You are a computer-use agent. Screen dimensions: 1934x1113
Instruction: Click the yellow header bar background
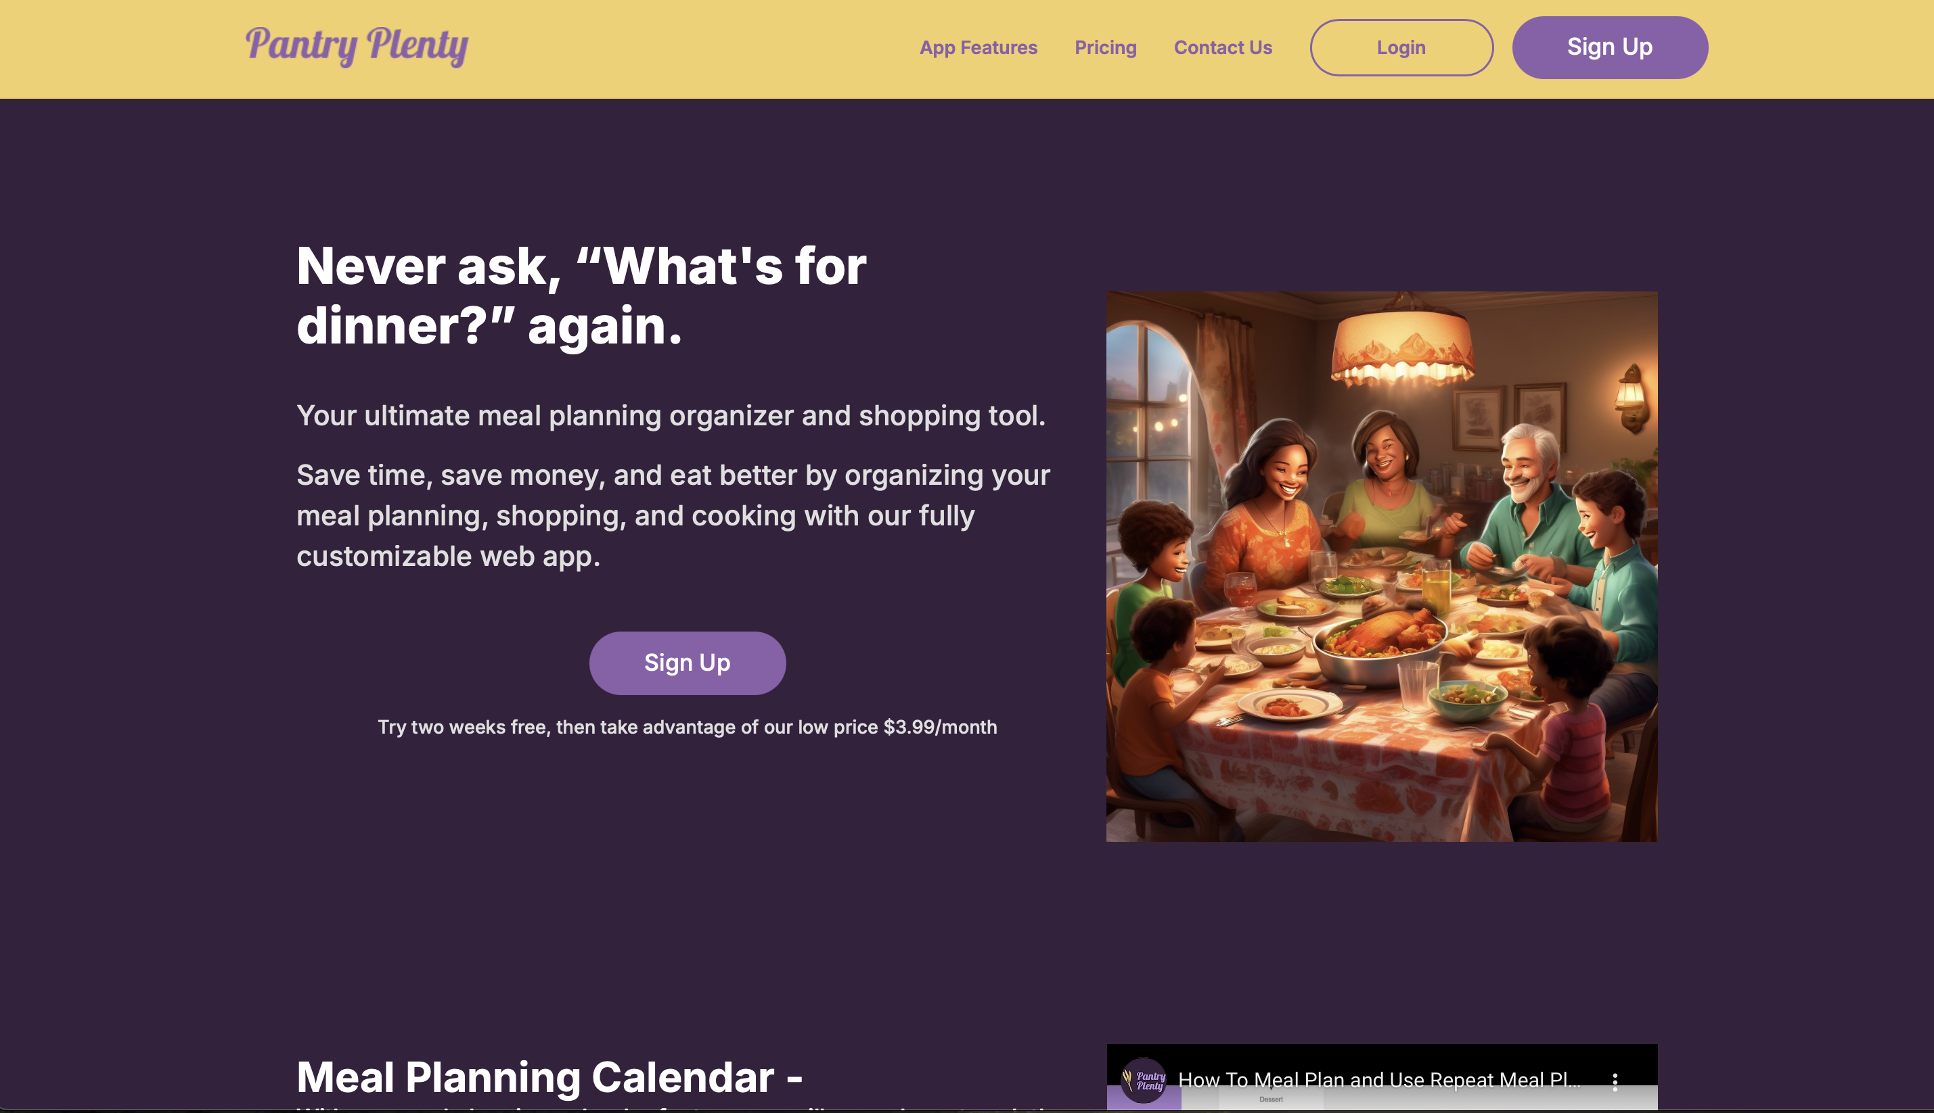(688, 49)
